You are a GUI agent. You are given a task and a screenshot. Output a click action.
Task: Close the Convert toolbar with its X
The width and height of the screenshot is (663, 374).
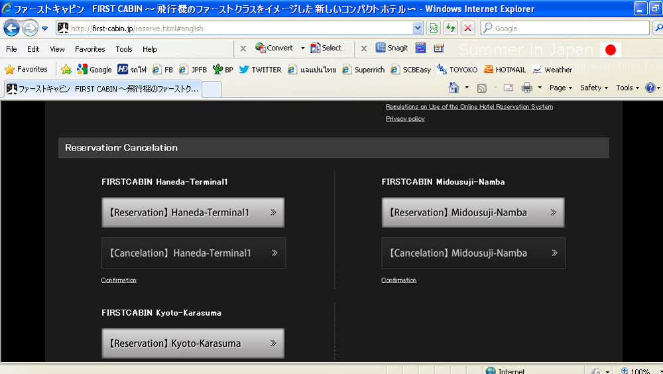[243, 48]
